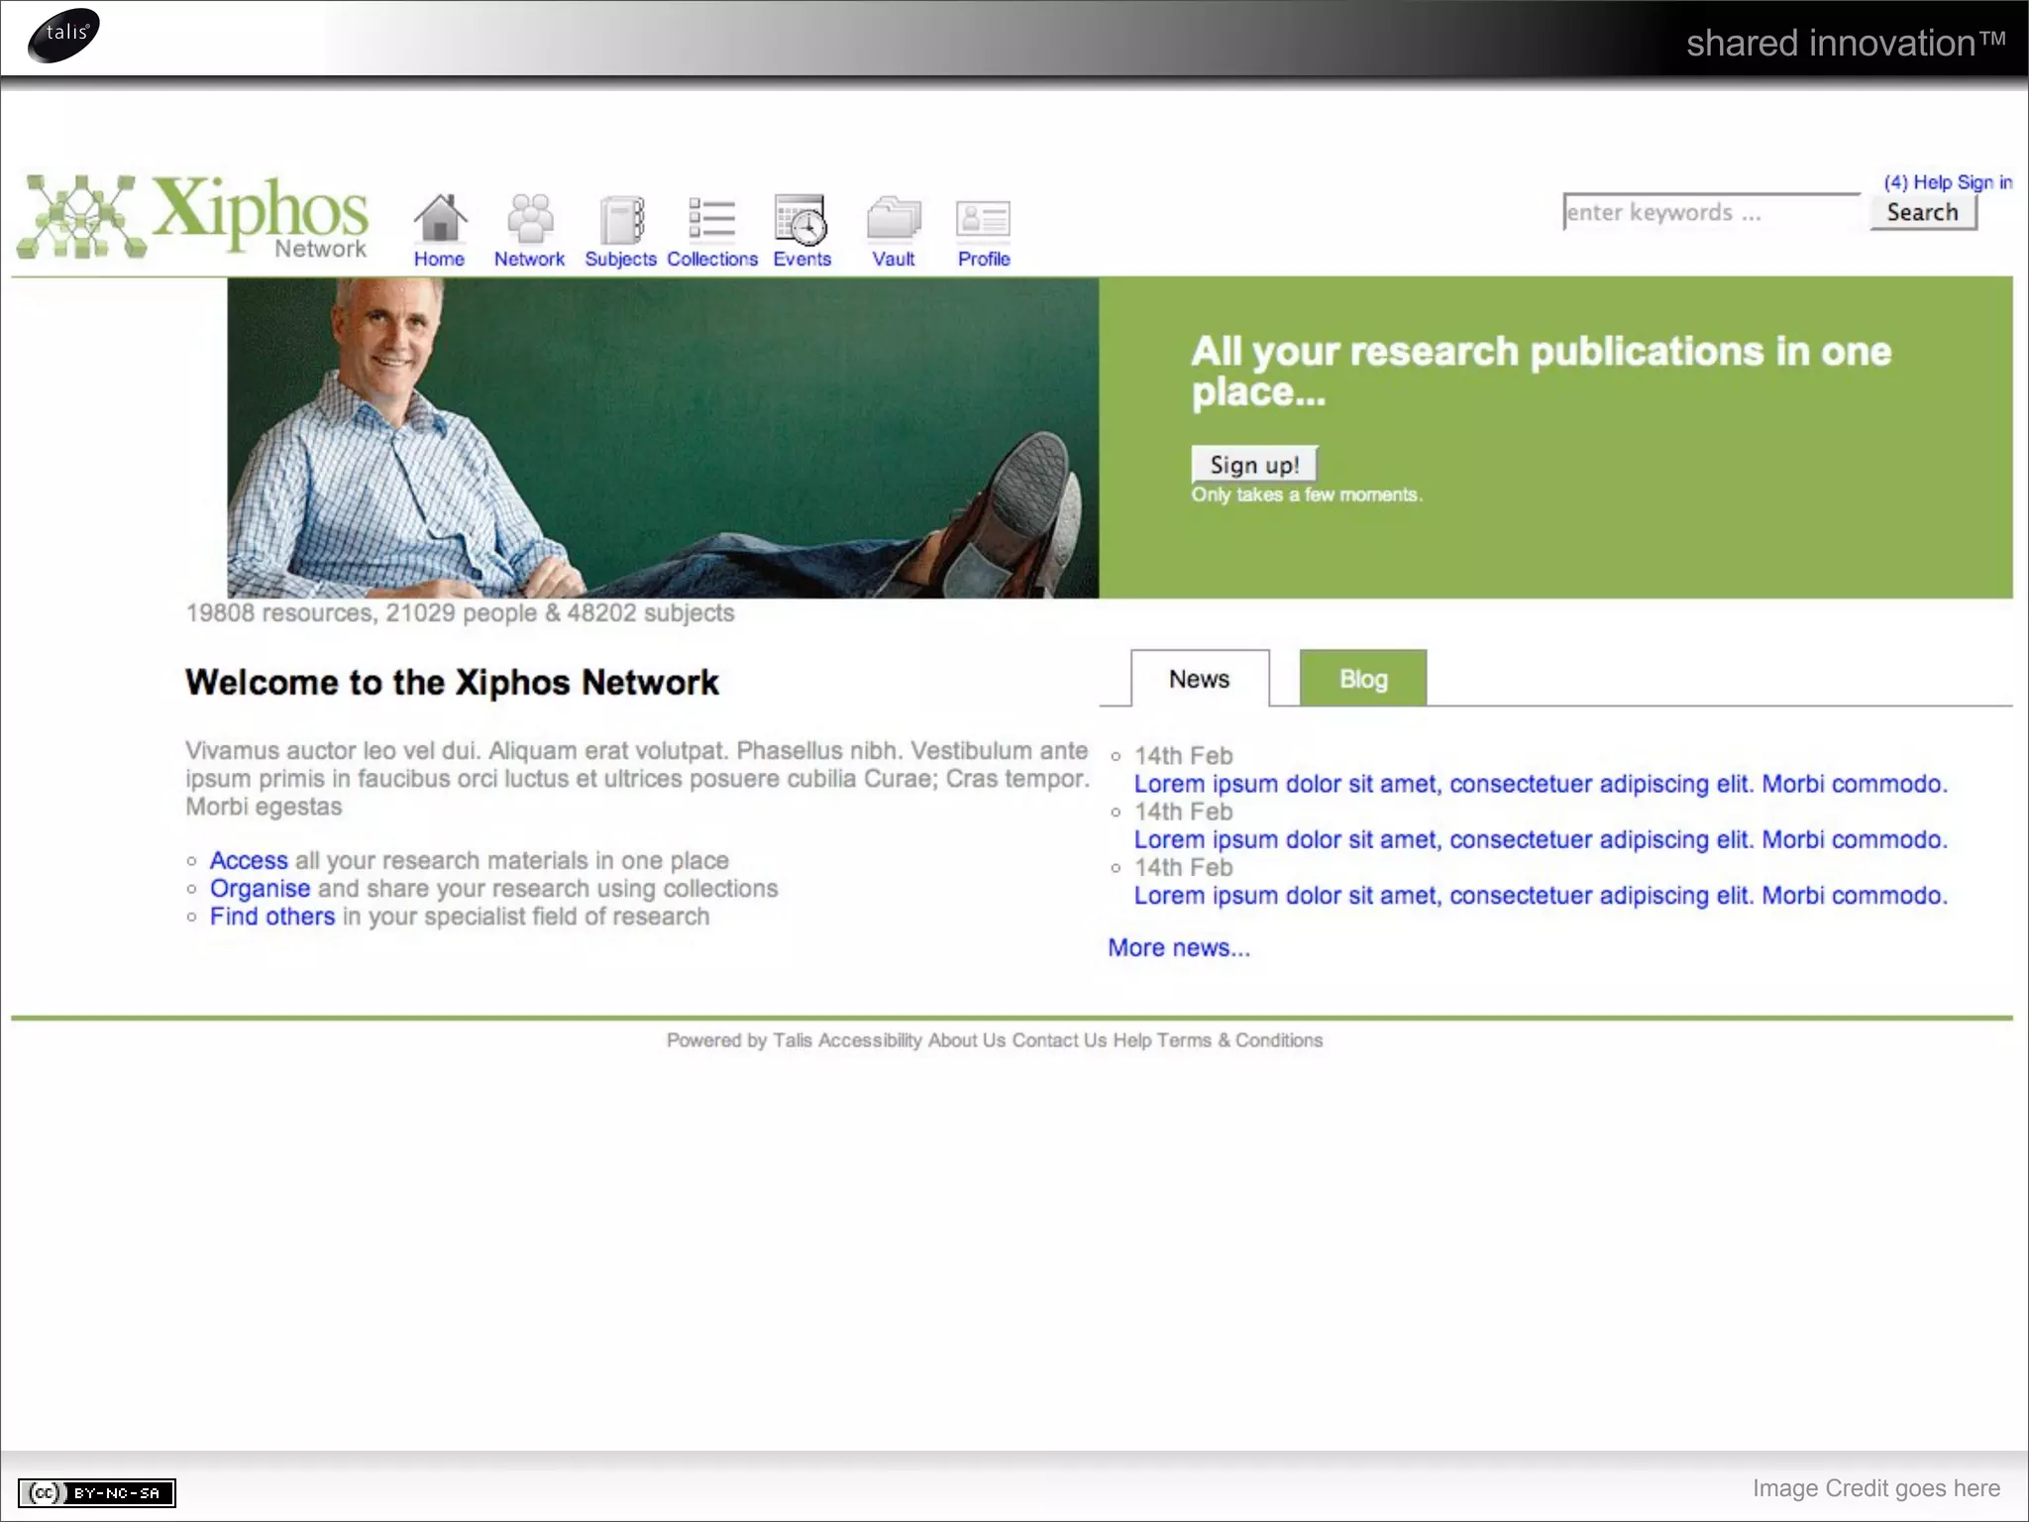Click the Sign up! button
The width and height of the screenshot is (2029, 1522).
pyautogui.click(x=1254, y=465)
